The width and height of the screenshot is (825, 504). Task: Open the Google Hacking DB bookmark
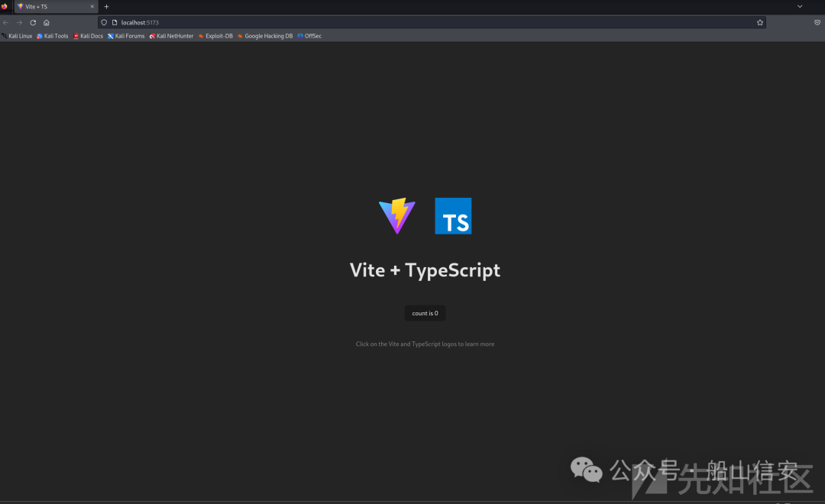click(265, 37)
